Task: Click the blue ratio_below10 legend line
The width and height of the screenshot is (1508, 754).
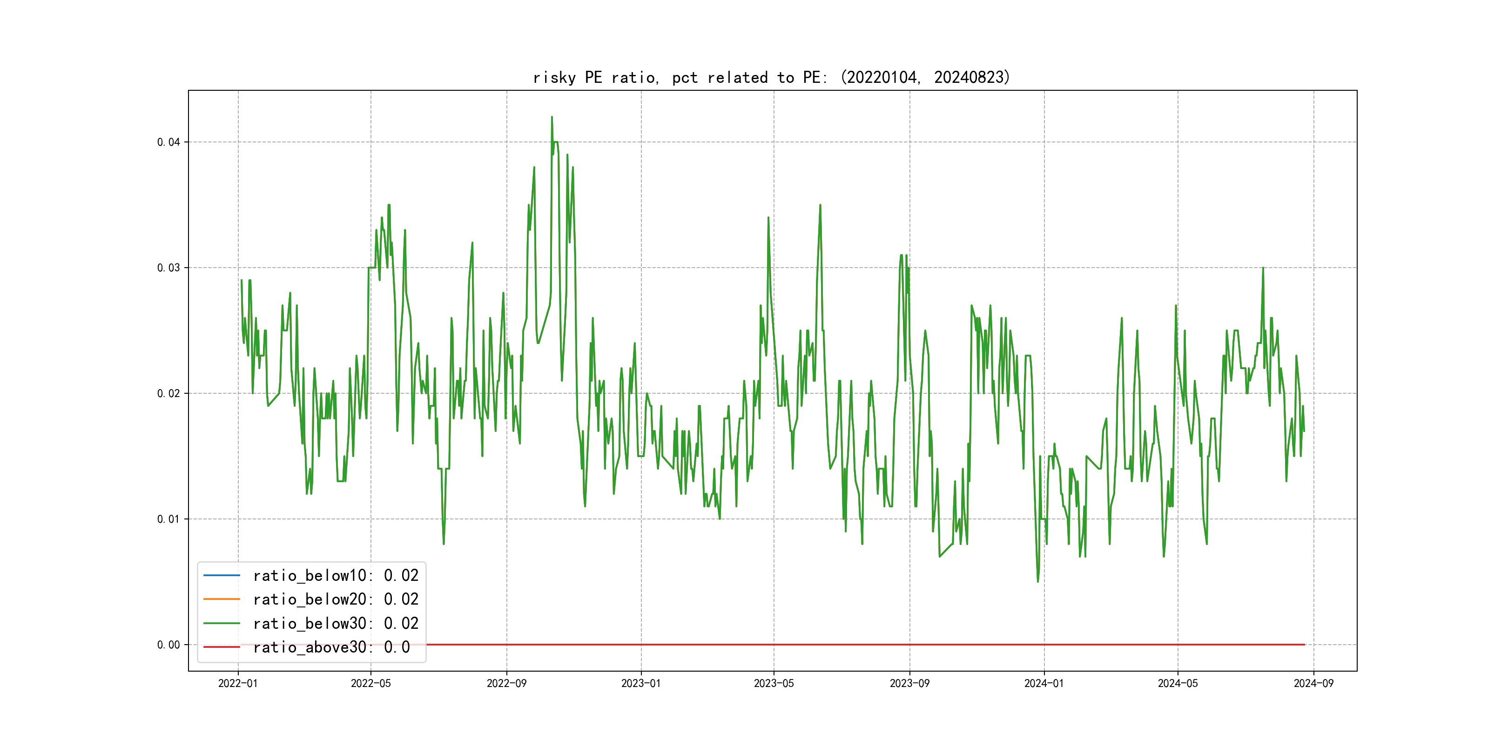Action: coord(221,575)
